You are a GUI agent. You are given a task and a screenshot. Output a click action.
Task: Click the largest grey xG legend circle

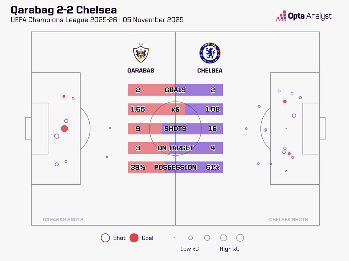[240, 238]
